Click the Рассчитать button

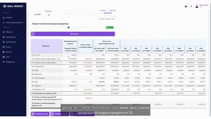73,34
